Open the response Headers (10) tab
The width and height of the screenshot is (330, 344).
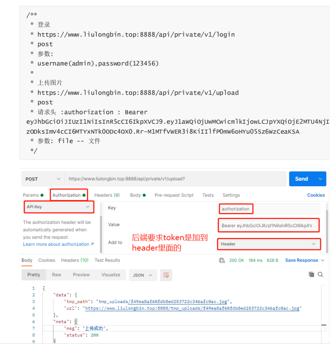click(x=75, y=260)
